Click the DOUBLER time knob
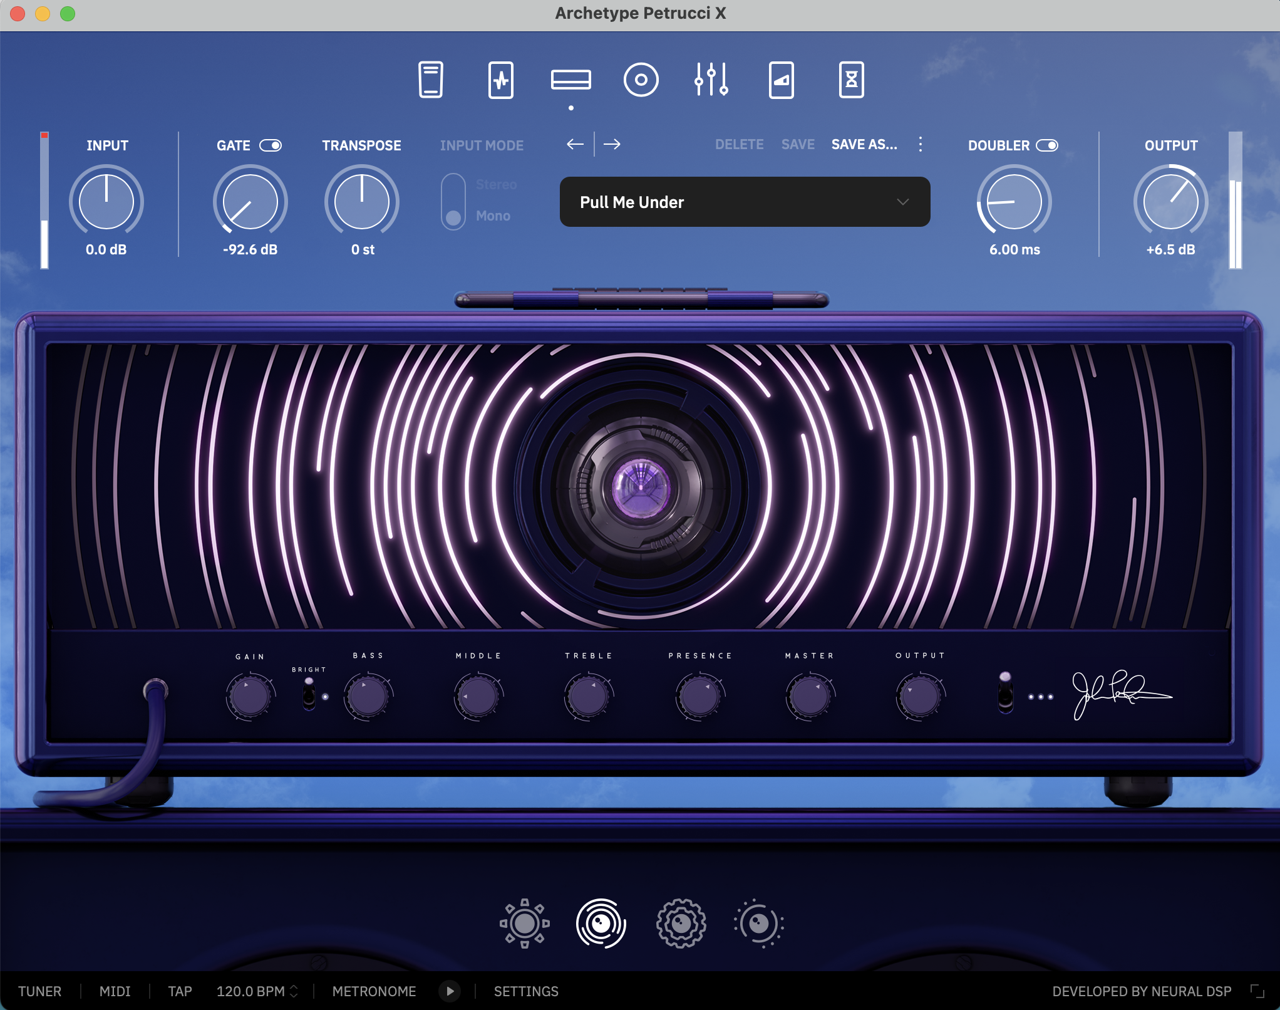This screenshot has width=1280, height=1010. (x=1014, y=201)
